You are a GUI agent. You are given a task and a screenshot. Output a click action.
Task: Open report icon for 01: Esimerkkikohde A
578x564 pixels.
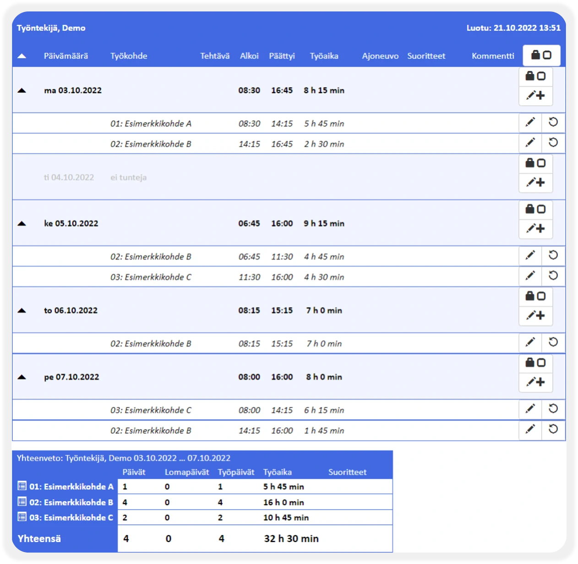click(x=22, y=486)
